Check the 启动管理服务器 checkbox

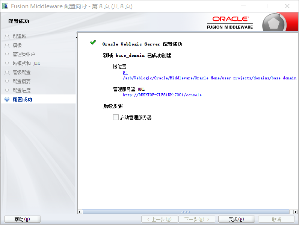coord(116,117)
